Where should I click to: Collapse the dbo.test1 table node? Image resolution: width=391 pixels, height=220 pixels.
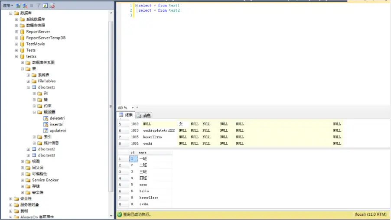28,87
